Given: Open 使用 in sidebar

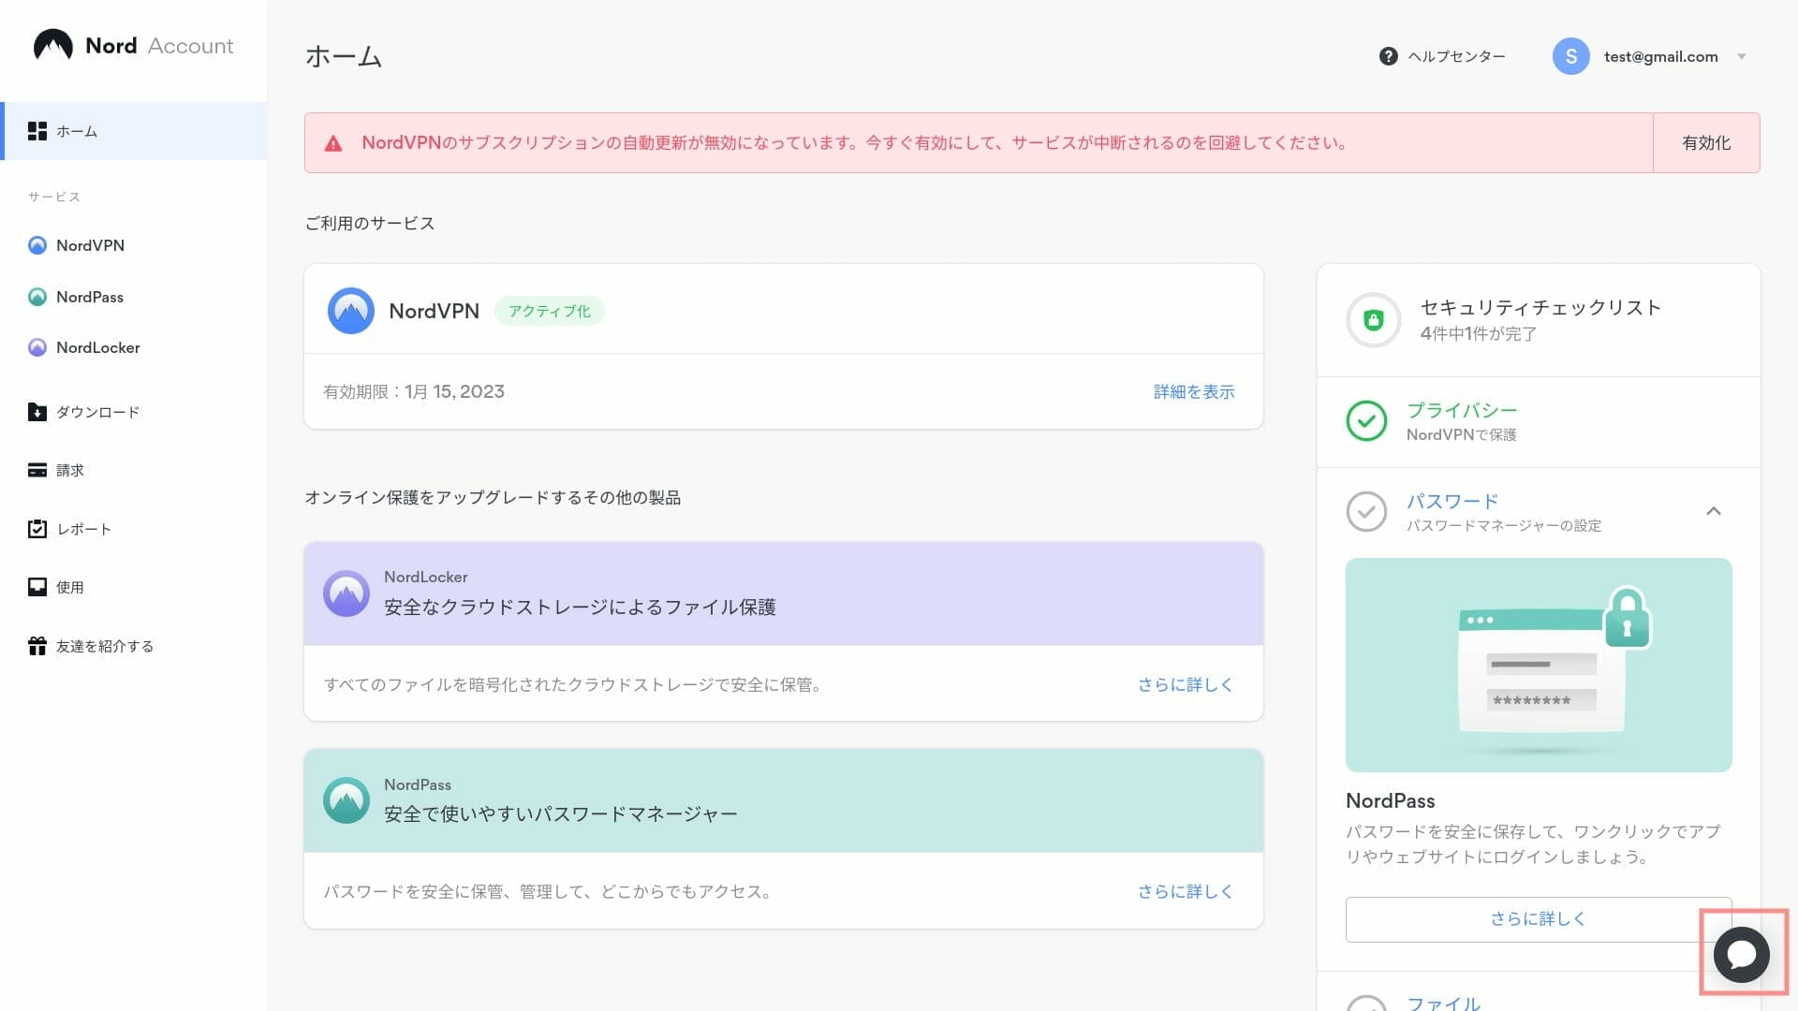Looking at the screenshot, I should (70, 587).
